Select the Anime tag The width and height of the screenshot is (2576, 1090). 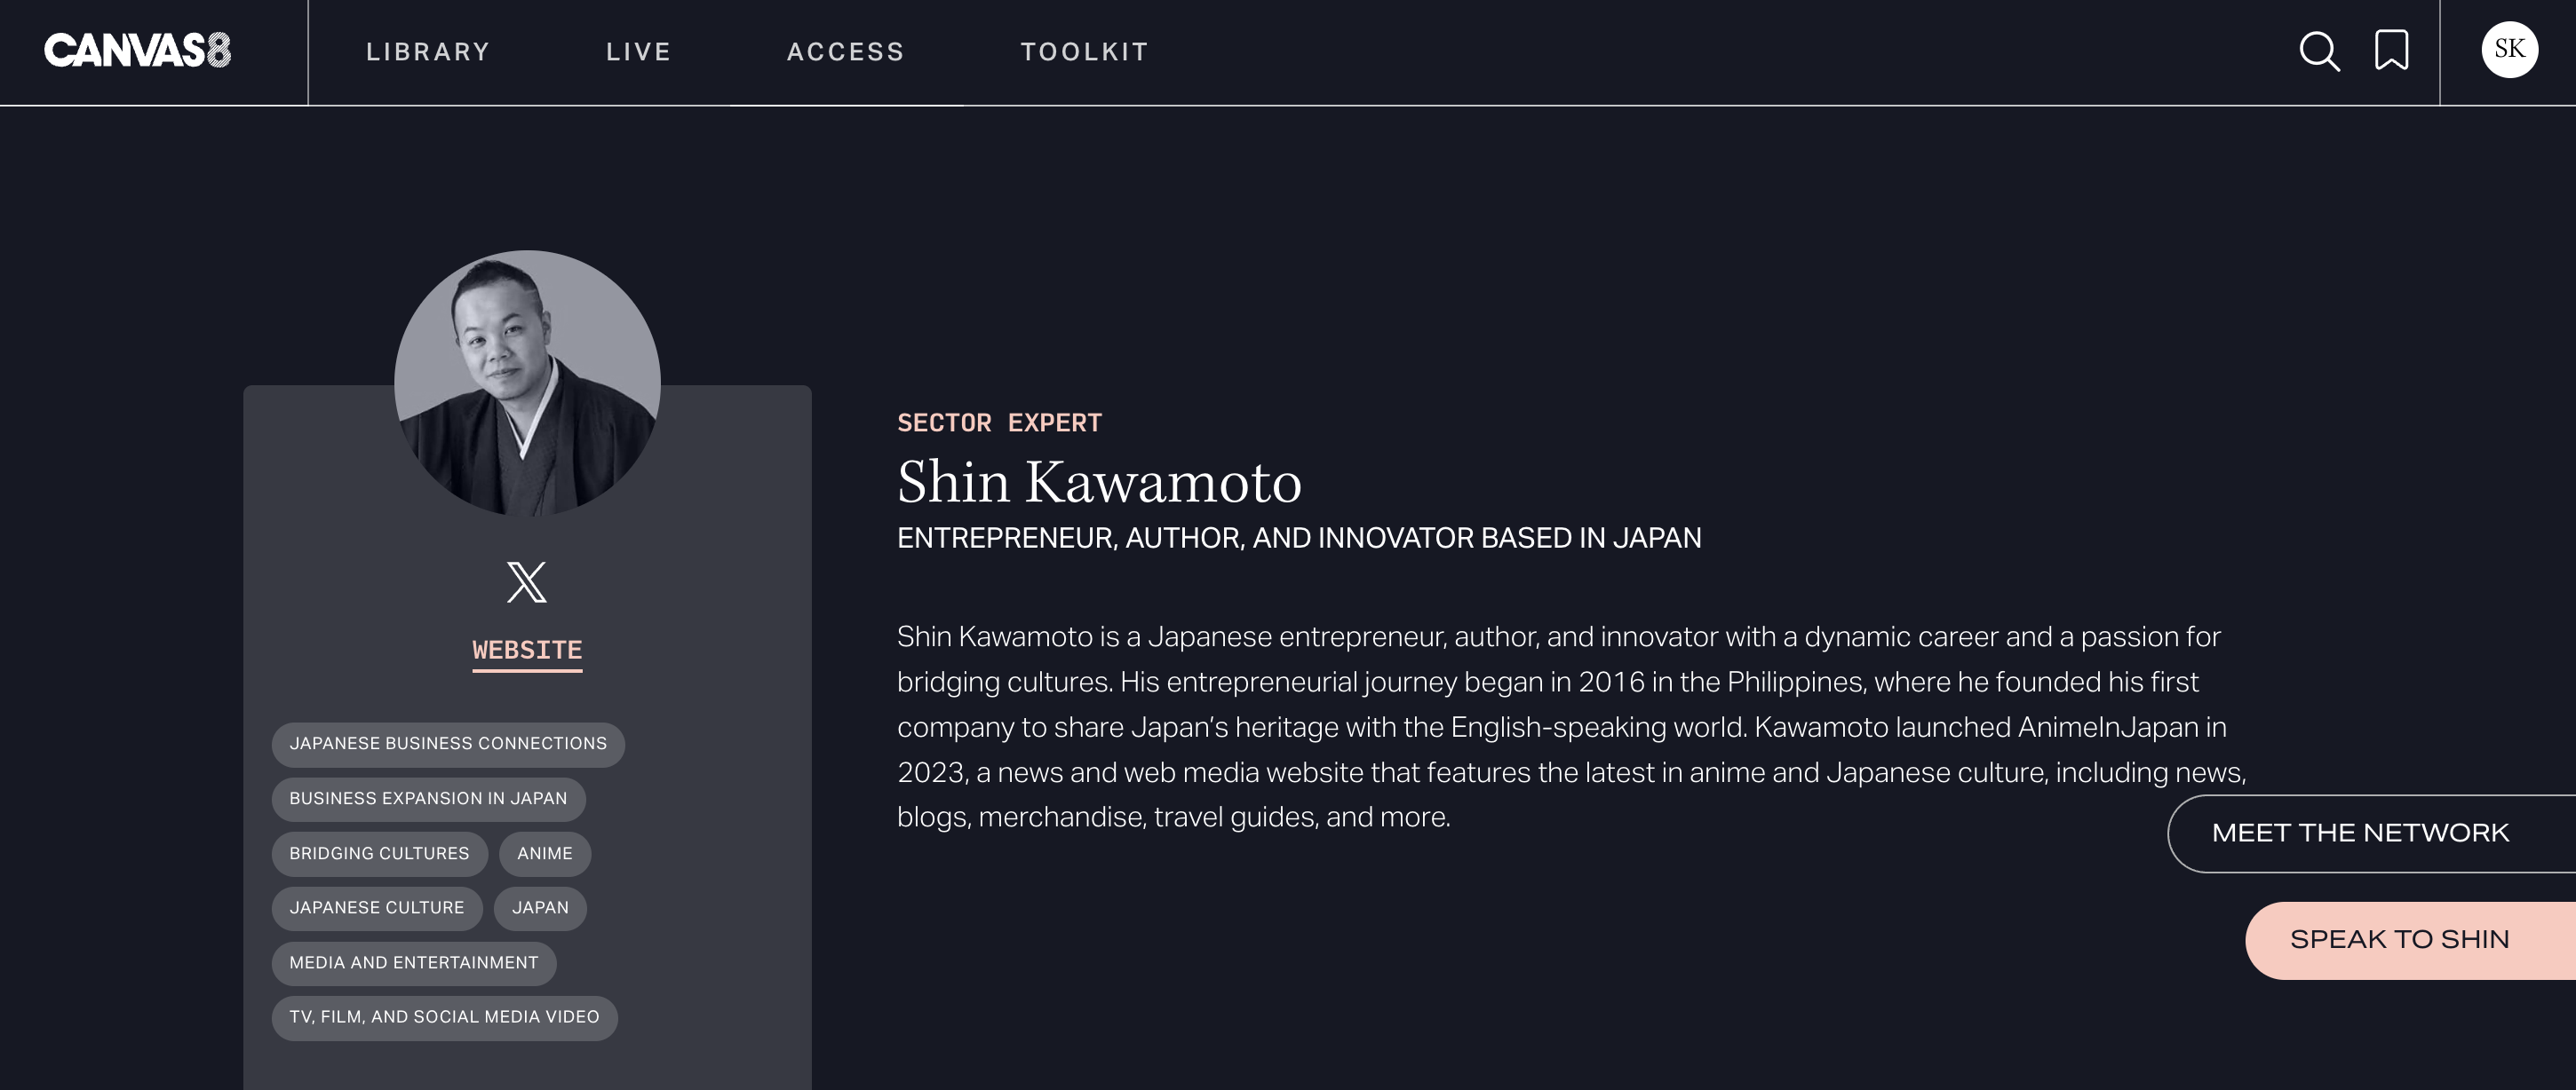(545, 854)
